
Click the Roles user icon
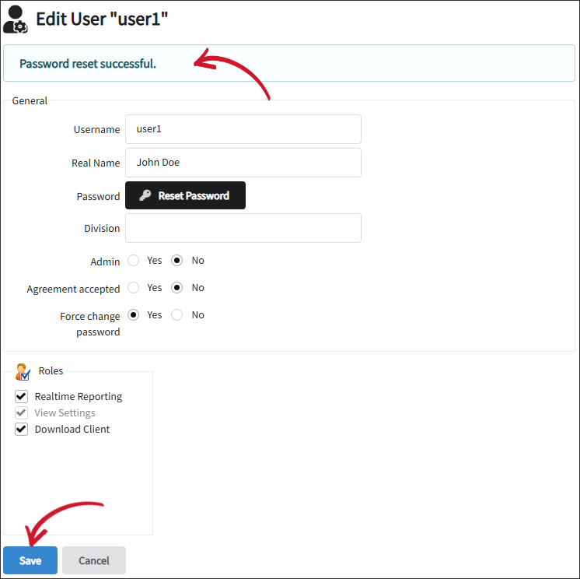23,372
